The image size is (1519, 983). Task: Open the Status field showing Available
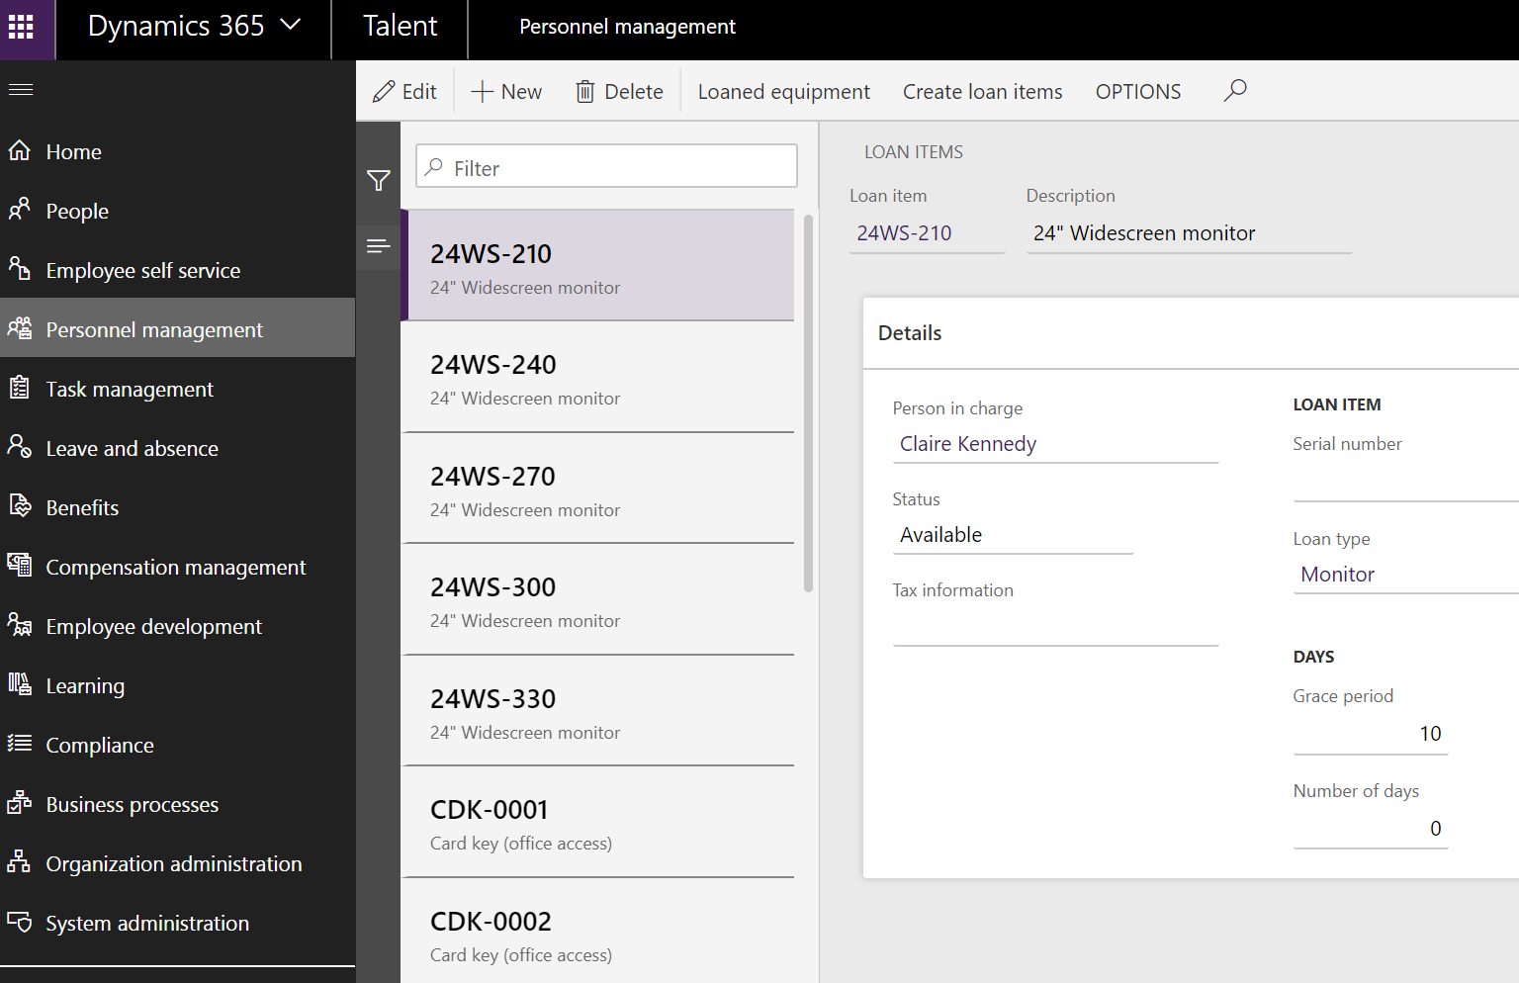(x=1012, y=535)
